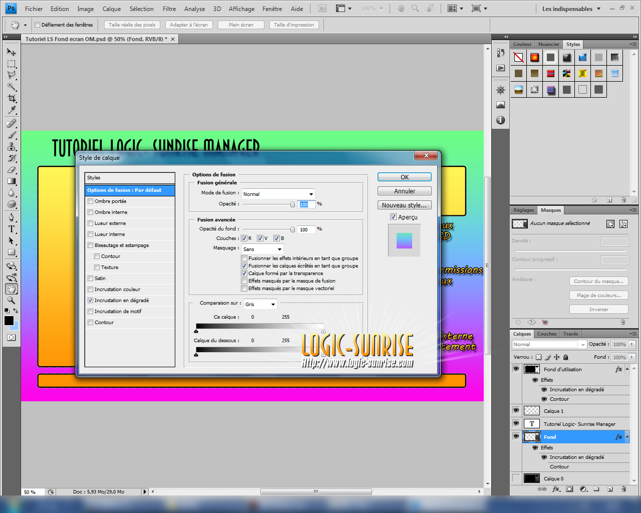Enable Lueur externe checkbox
This screenshot has width=641, height=513.
[x=91, y=223]
